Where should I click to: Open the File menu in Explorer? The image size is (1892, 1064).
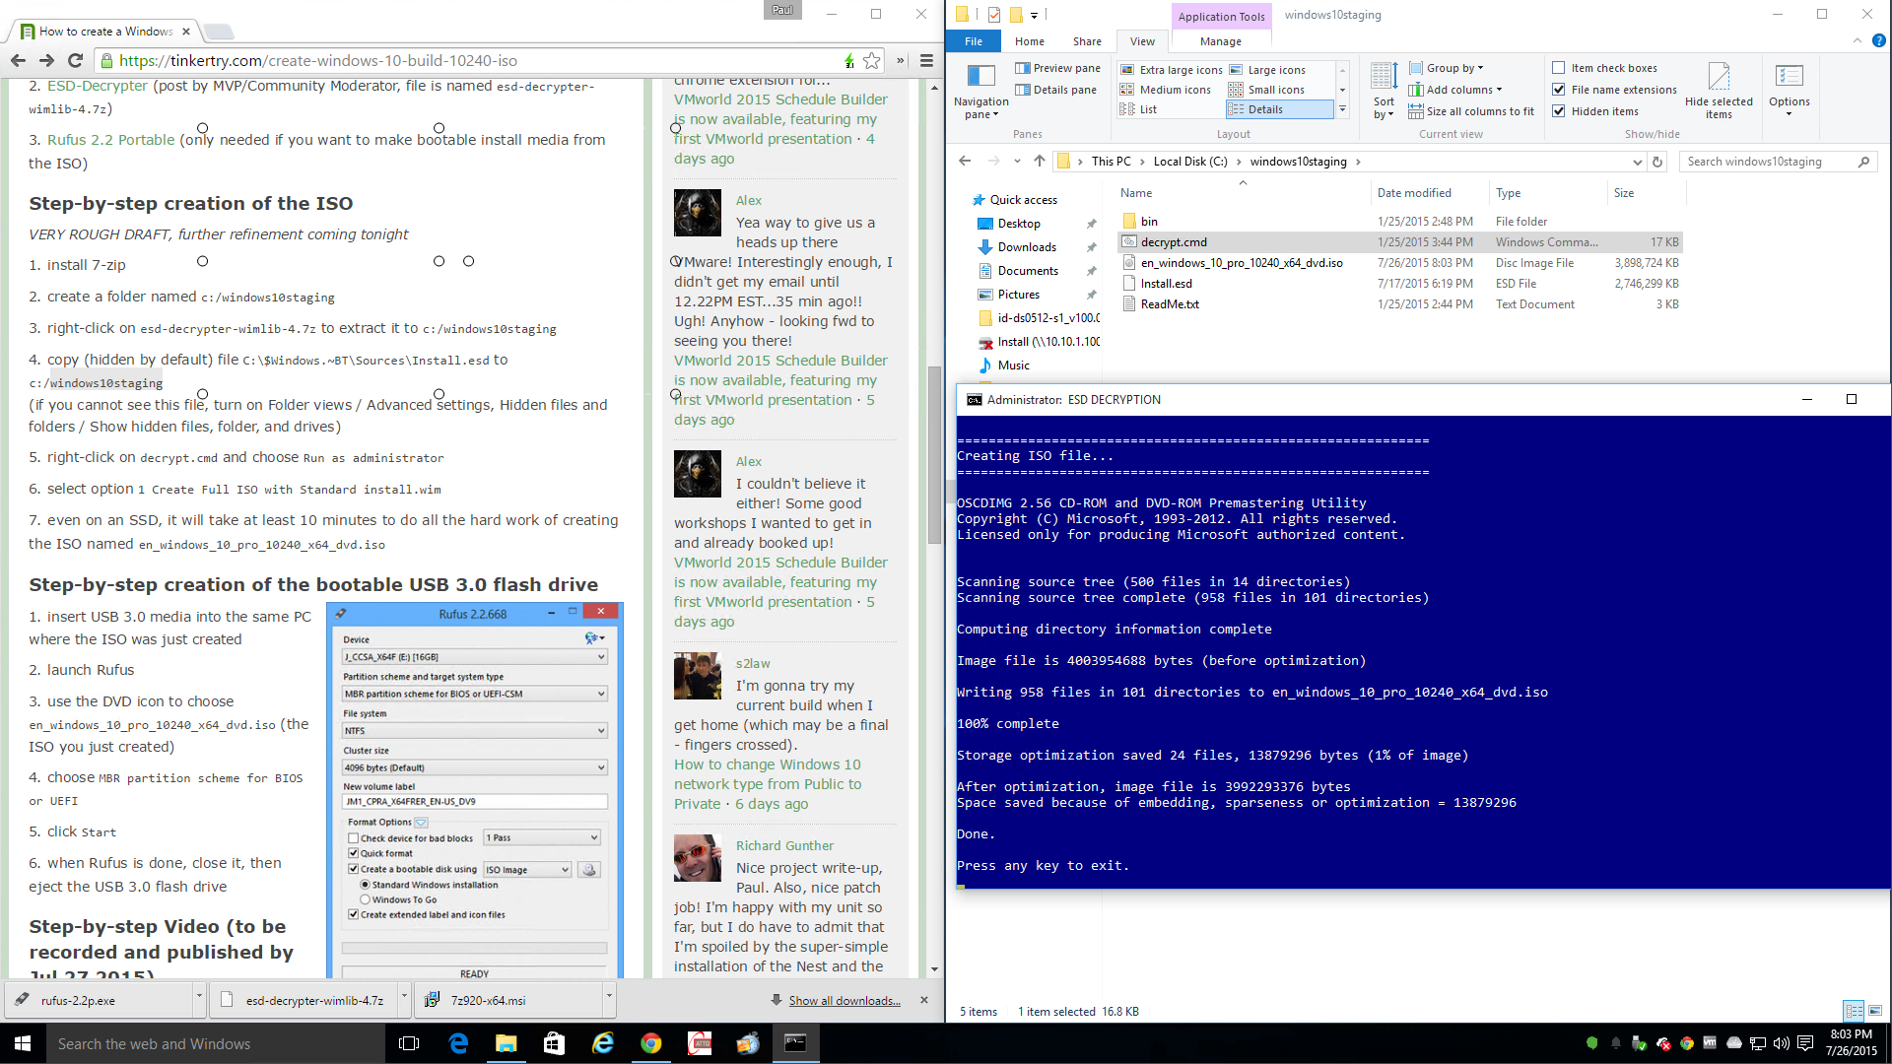tap(973, 41)
